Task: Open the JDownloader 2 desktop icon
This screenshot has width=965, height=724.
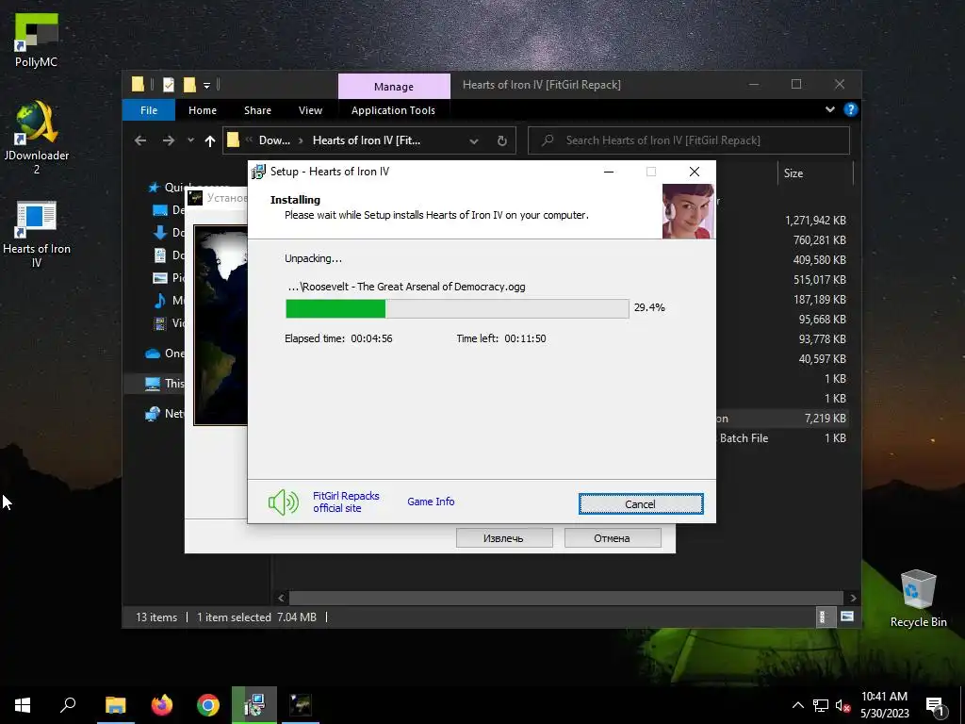Action: pyautogui.click(x=37, y=138)
